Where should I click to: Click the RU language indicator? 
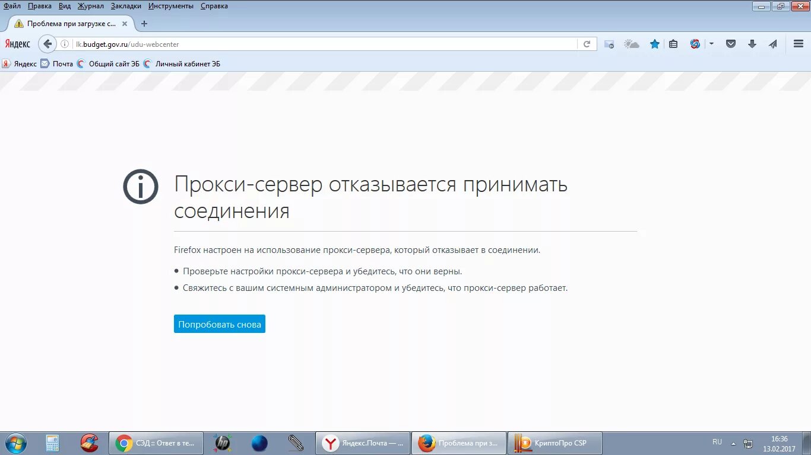[x=717, y=442]
